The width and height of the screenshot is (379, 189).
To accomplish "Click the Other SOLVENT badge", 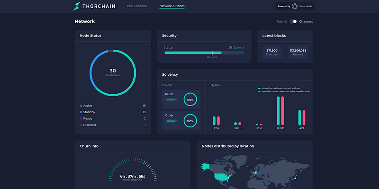I will [x=171, y=121].
